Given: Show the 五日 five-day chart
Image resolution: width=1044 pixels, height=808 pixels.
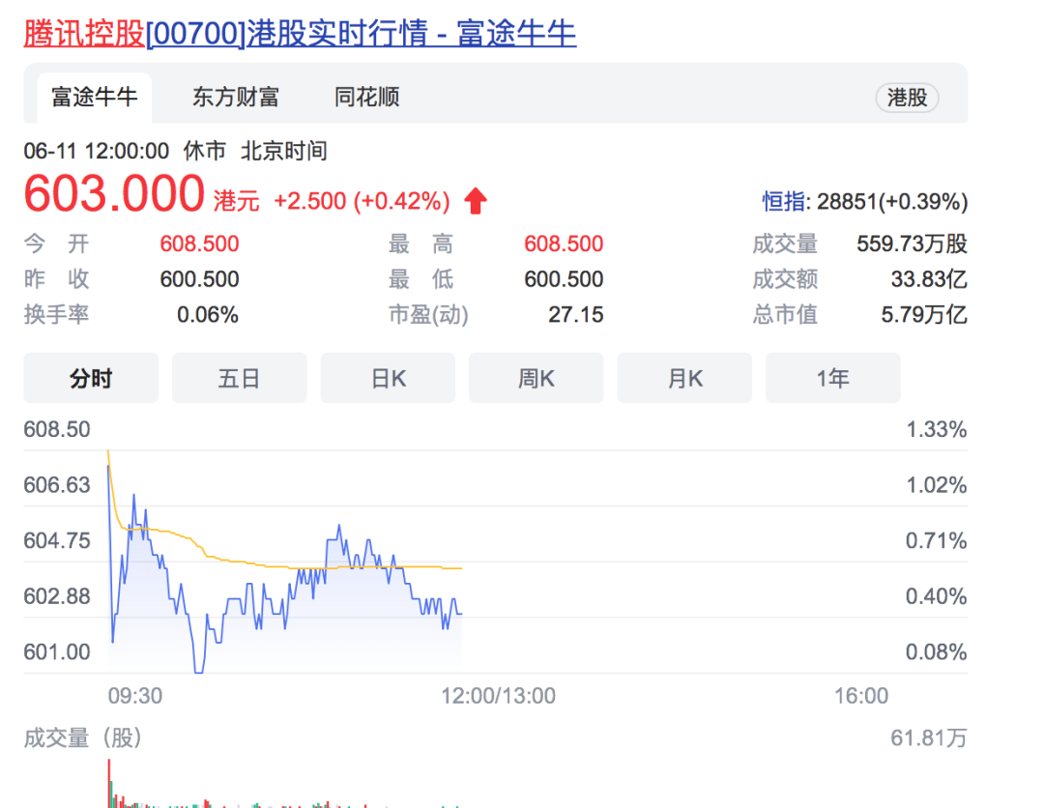Looking at the screenshot, I should (239, 378).
